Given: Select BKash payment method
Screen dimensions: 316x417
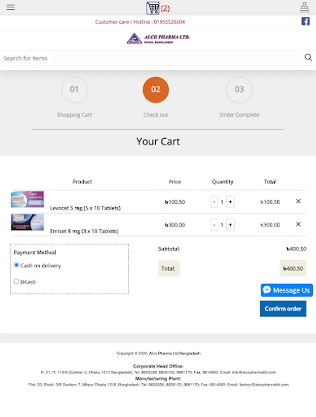Looking at the screenshot, I should [17, 281].
